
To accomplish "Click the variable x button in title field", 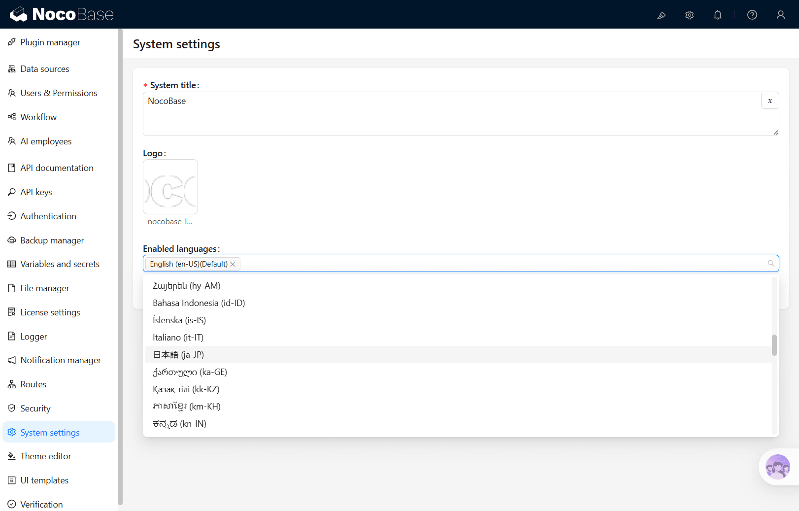I will [770, 101].
